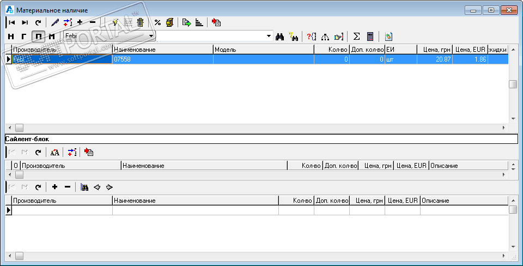
Task: Click top grid horizontal scrollbar thumb
Action: click(x=20, y=128)
